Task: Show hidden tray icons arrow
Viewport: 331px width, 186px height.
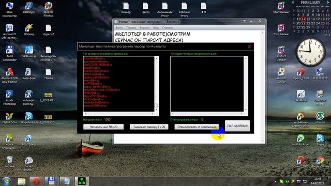Action: tap(276, 181)
